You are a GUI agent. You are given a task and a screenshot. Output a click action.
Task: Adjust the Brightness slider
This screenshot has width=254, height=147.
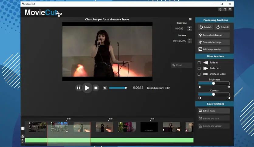(x=214, y=84)
